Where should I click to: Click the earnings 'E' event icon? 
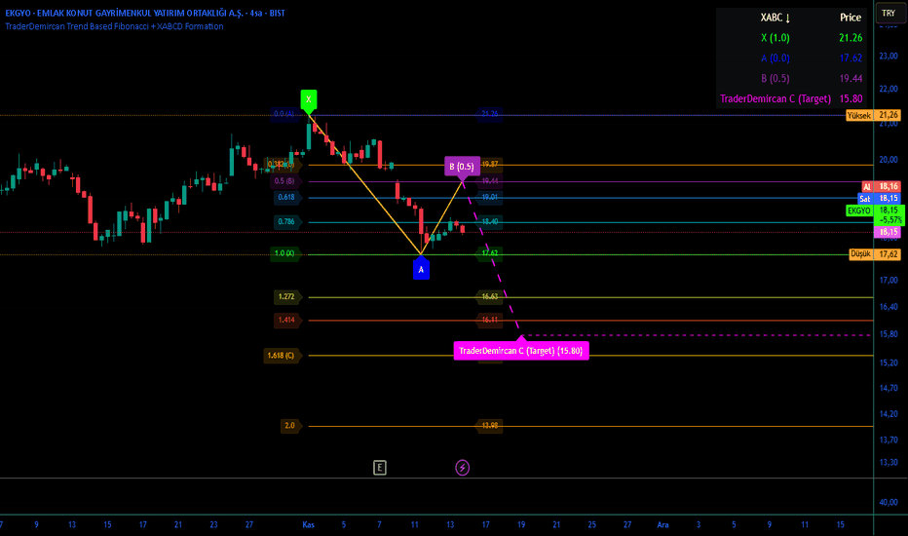coord(380,468)
